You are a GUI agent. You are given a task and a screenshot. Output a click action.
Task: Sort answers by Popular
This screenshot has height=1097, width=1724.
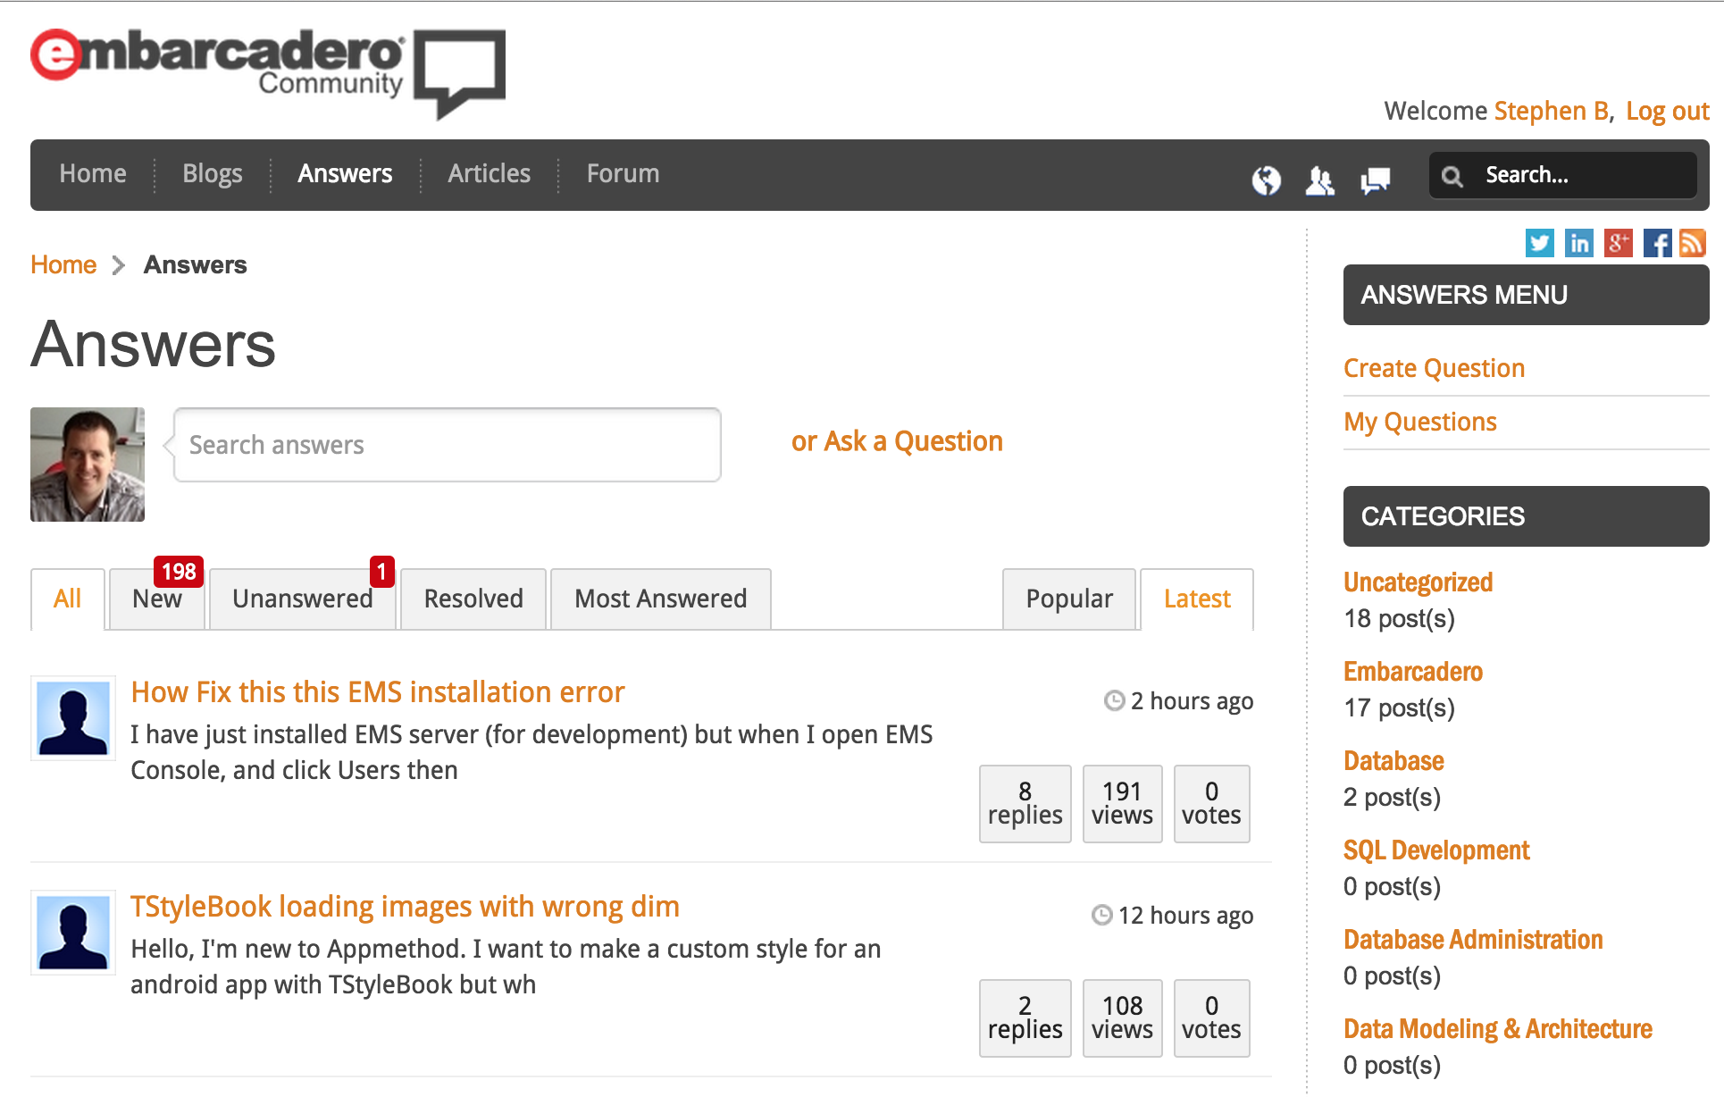point(1069,599)
